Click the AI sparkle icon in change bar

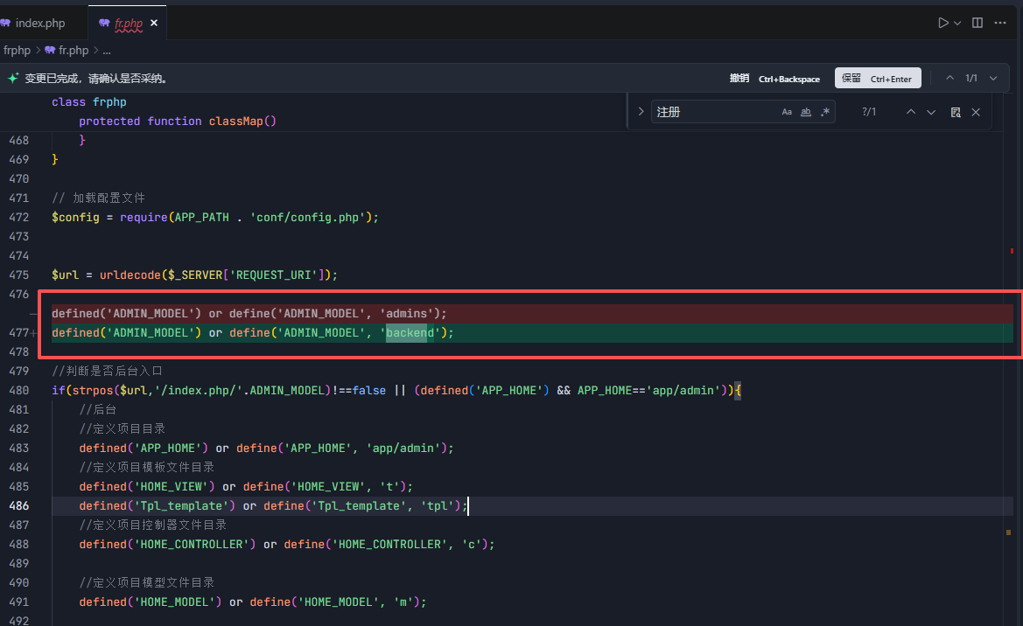coord(13,79)
